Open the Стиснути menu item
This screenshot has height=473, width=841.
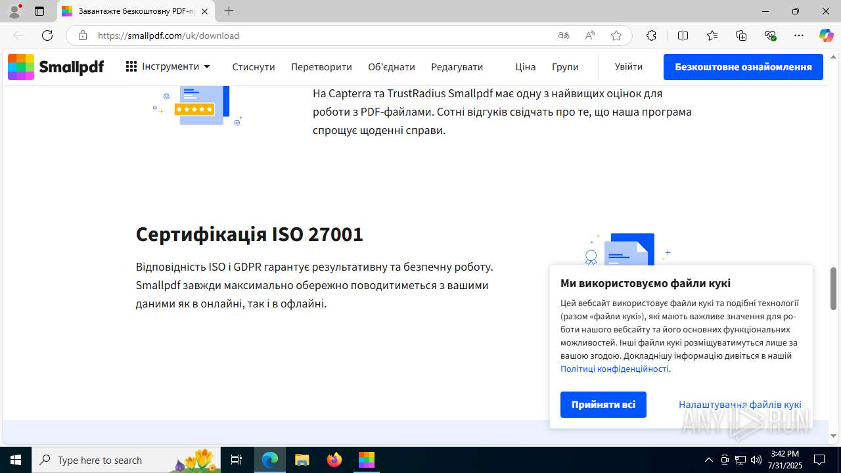pyautogui.click(x=254, y=67)
